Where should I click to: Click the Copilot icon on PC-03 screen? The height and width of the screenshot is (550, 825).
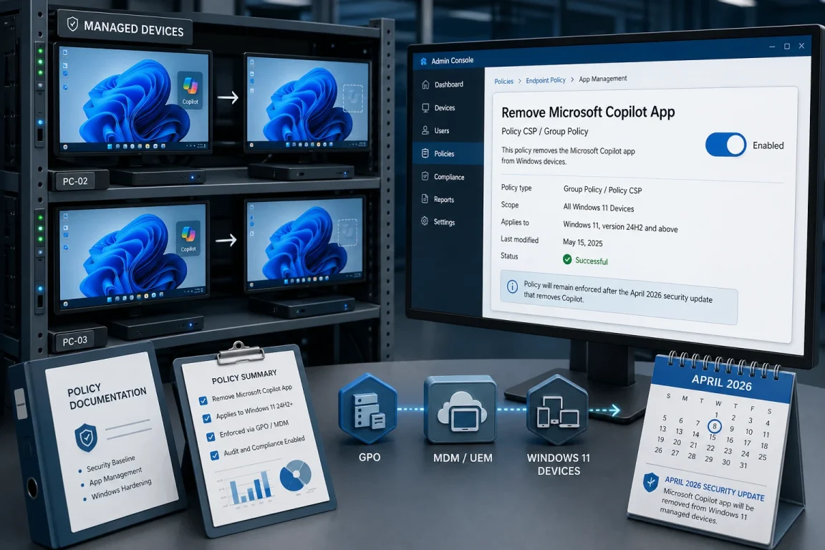[x=188, y=238]
